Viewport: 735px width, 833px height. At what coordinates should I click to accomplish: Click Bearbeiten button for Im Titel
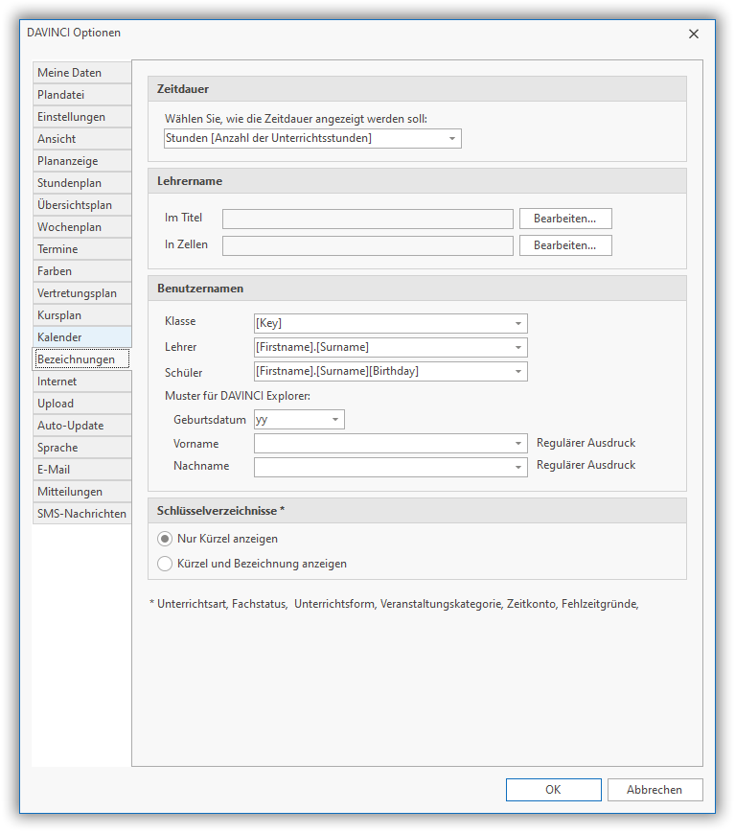point(565,219)
